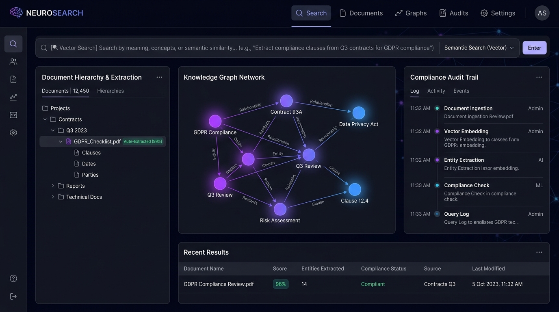Click the logout icon in sidebar

point(13,296)
